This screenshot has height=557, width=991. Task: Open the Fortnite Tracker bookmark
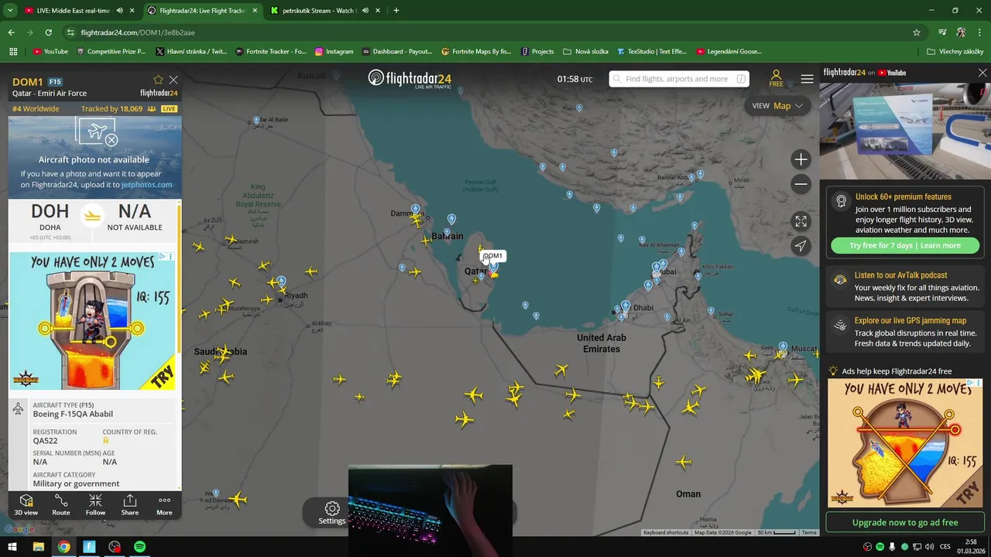271,52
